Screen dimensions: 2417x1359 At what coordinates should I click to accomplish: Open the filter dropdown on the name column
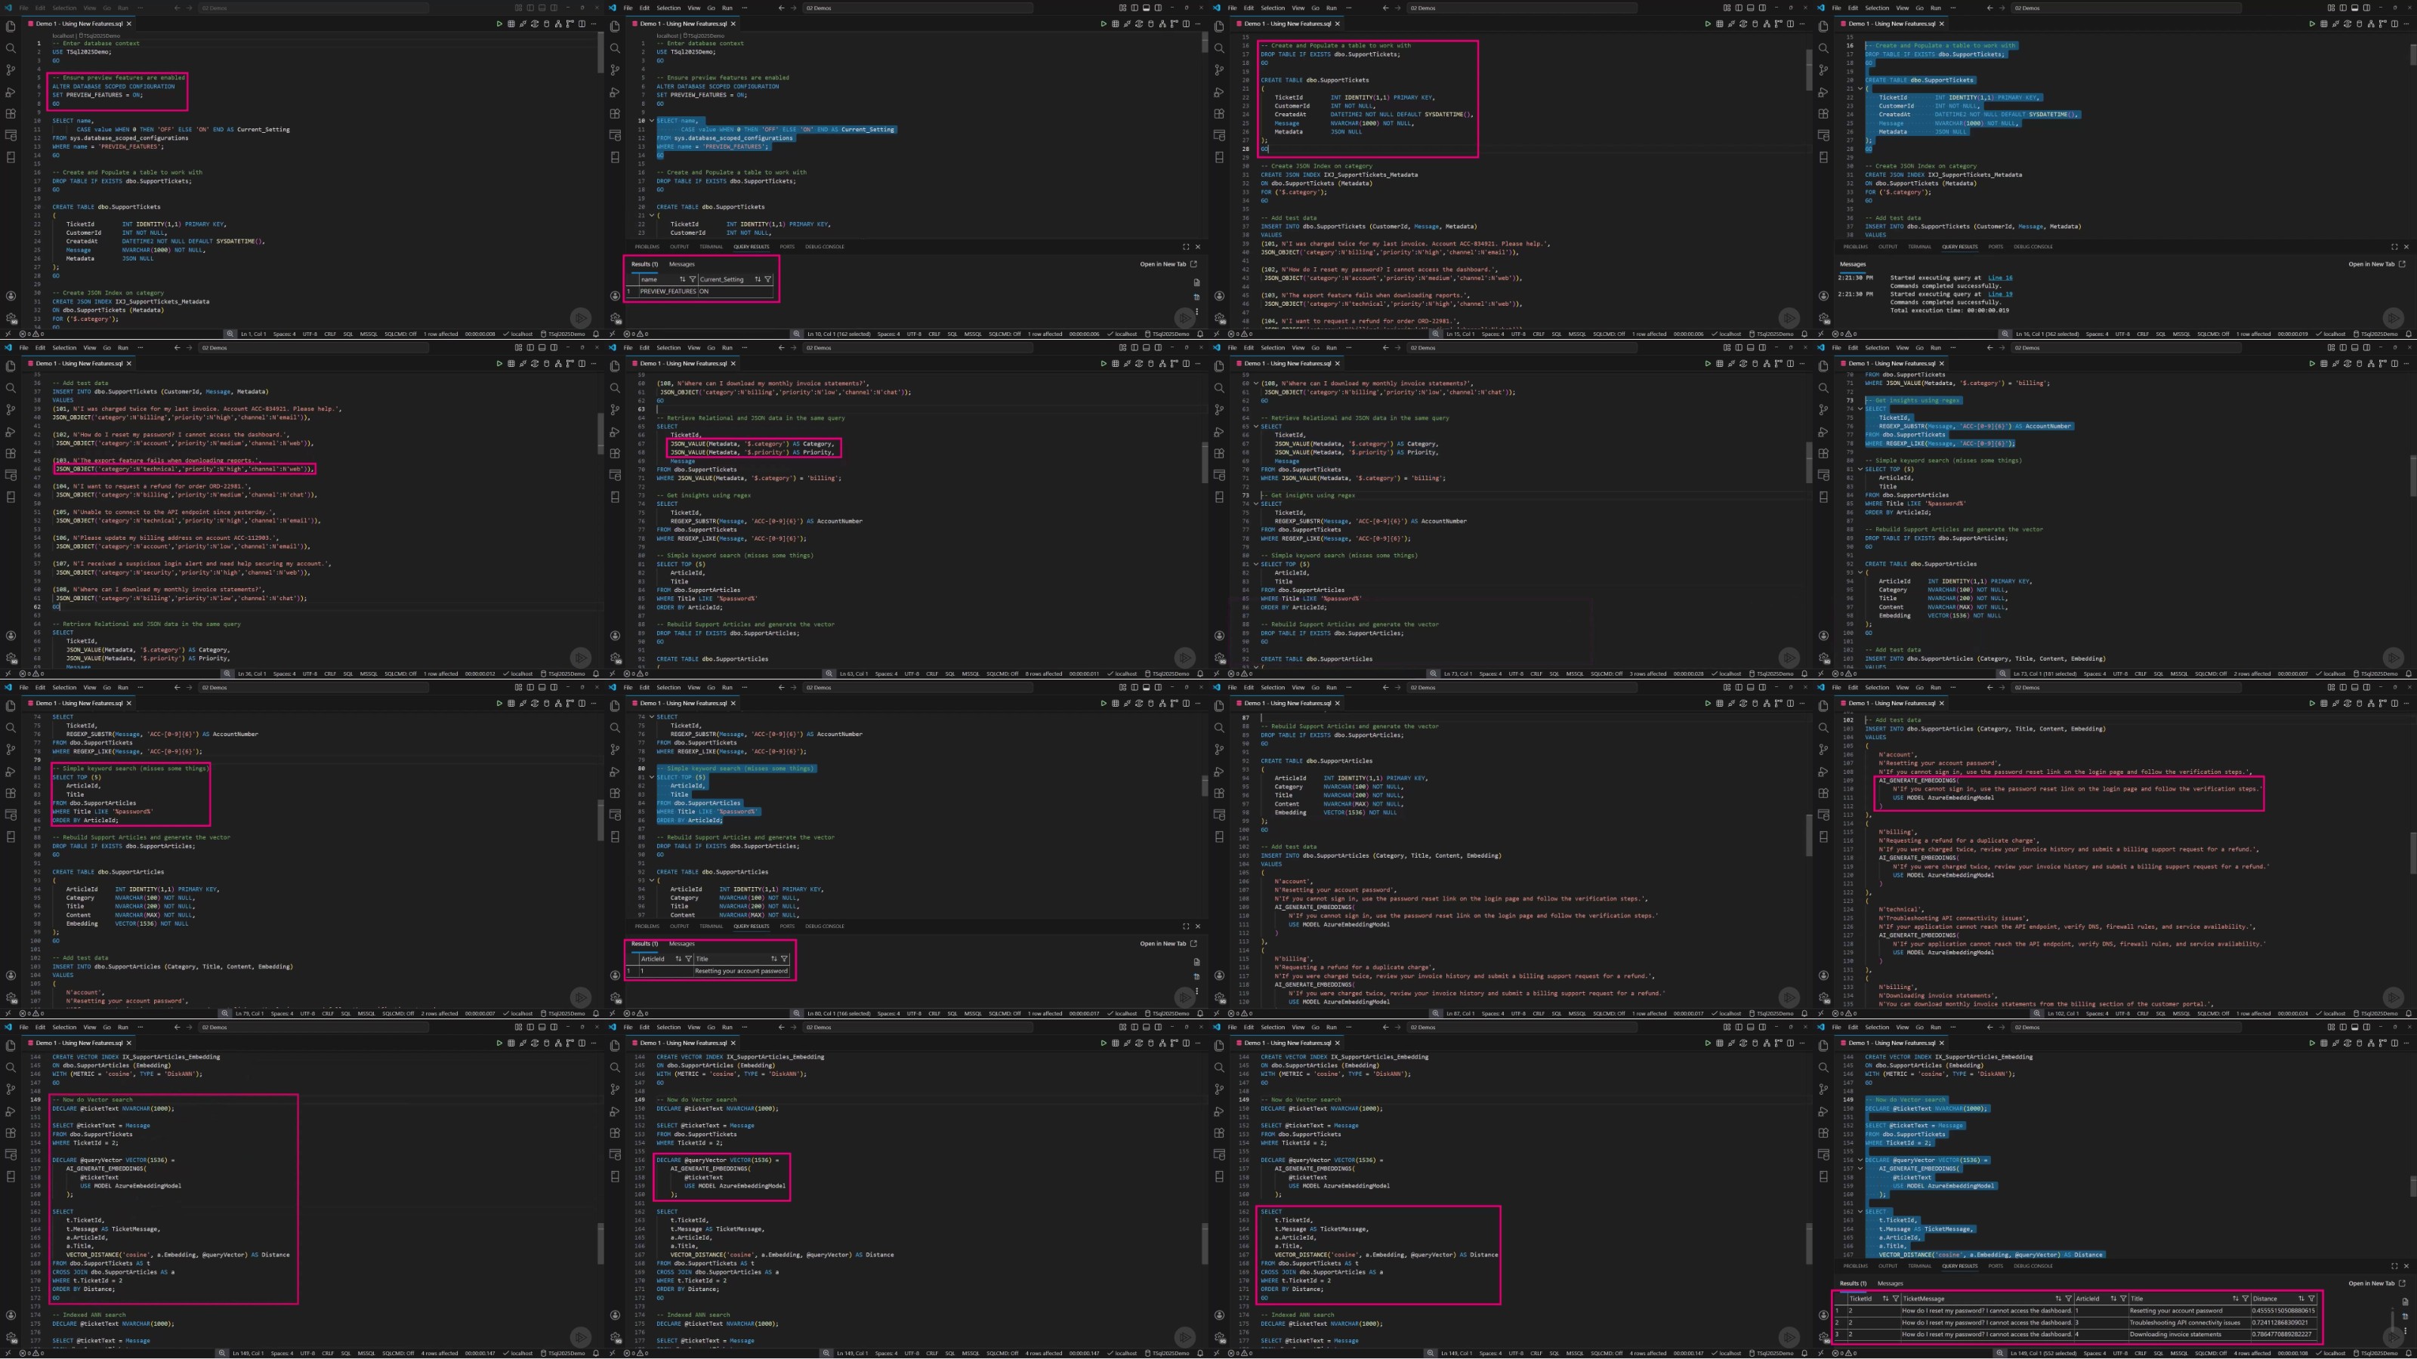pos(693,279)
